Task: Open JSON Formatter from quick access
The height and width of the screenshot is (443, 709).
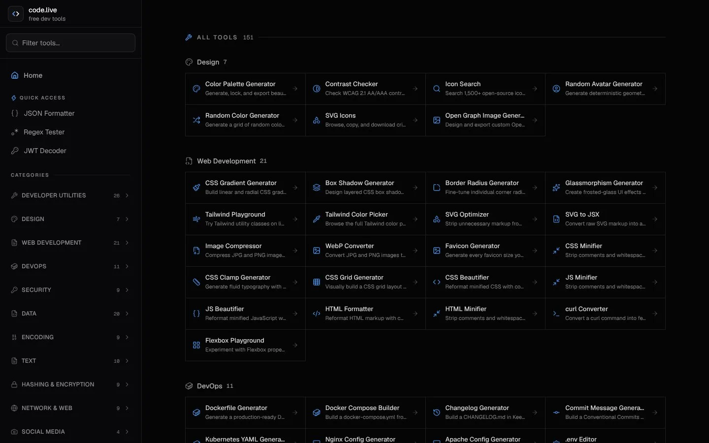Action: click(x=70, y=113)
